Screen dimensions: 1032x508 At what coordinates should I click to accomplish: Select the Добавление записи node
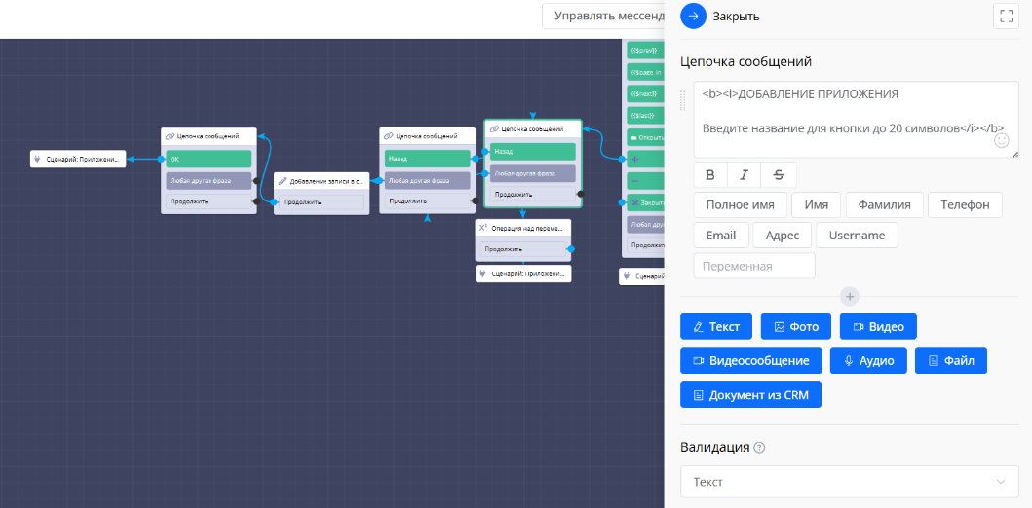322,180
